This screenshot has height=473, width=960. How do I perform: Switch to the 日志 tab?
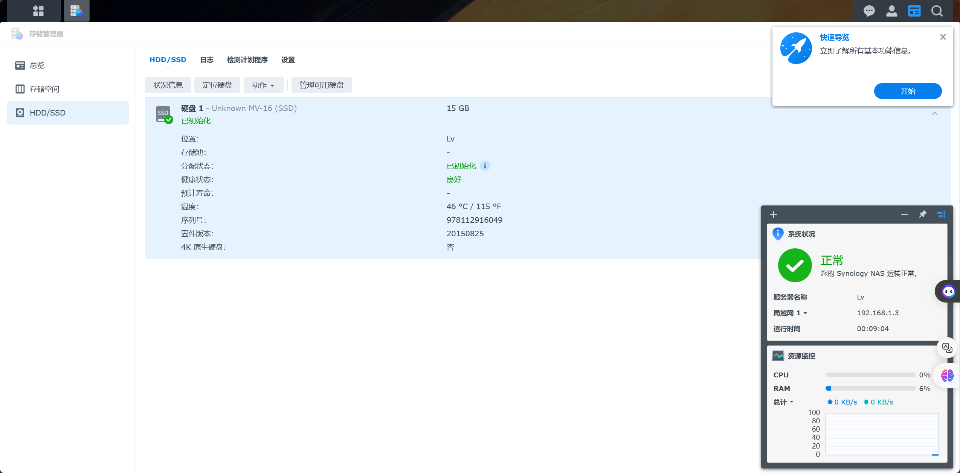click(206, 60)
